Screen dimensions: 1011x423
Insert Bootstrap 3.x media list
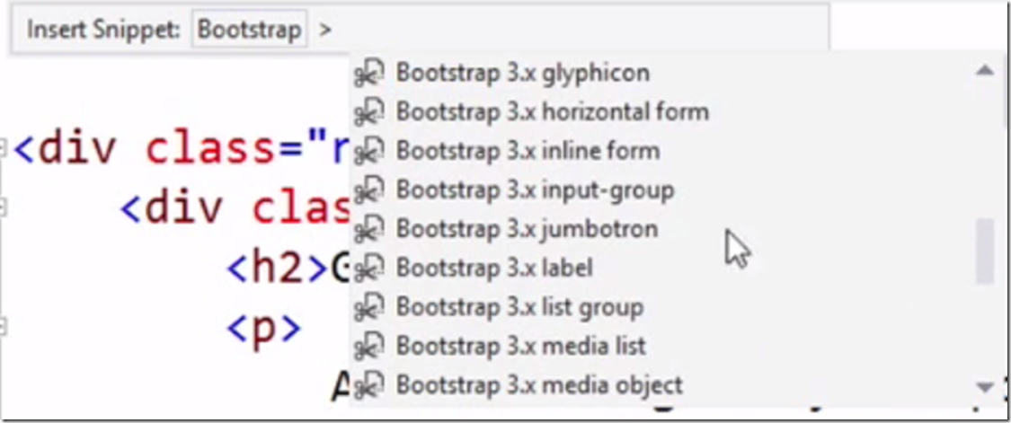tap(521, 347)
